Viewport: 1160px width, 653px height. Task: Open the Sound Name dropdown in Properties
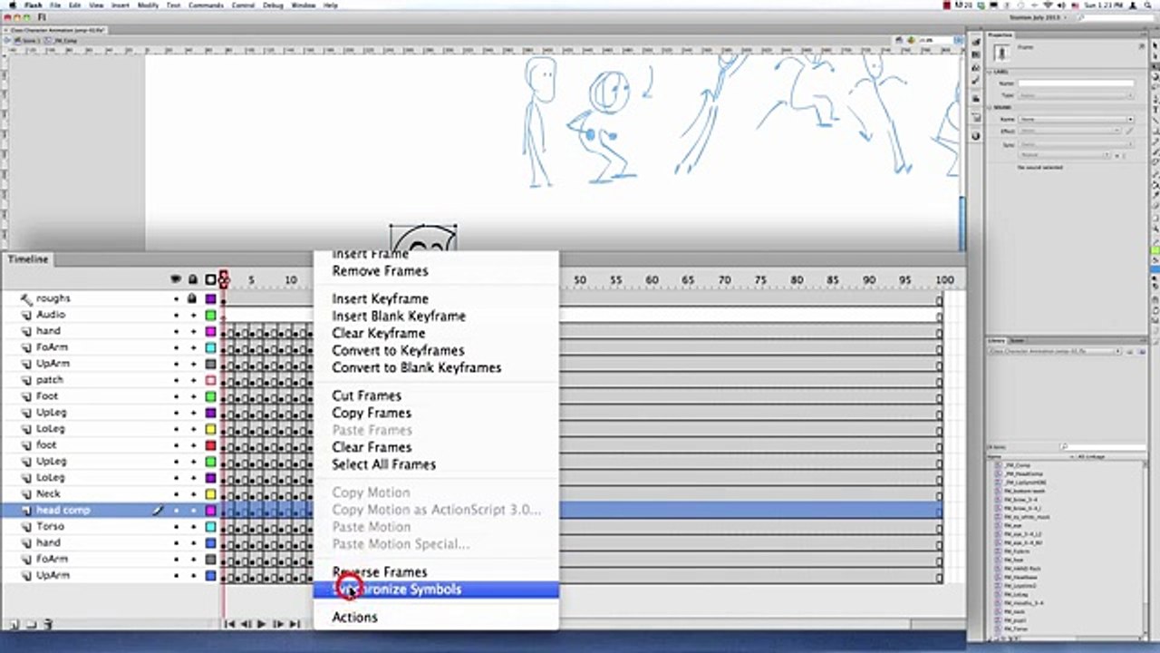pyautogui.click(x=1076, y=119)
